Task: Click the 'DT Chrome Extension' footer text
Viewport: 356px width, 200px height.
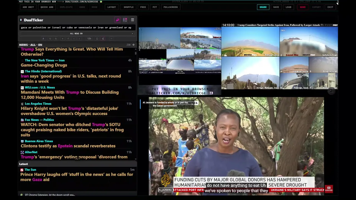Action: [x=50, y=195]
